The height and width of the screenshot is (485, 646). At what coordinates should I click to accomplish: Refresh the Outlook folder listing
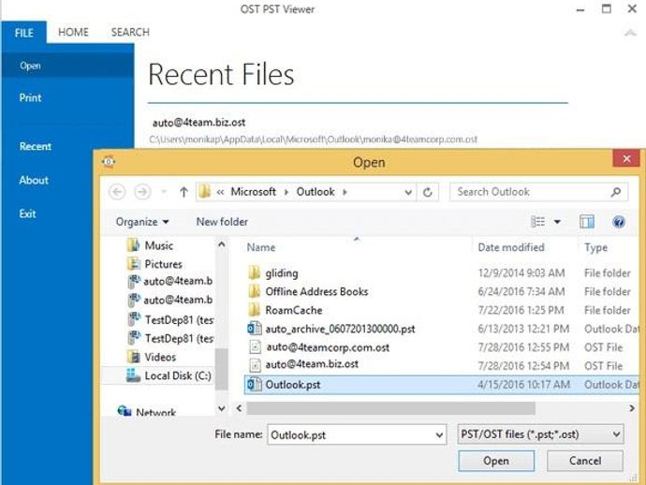pyautogui.click(x=428, y=192)
